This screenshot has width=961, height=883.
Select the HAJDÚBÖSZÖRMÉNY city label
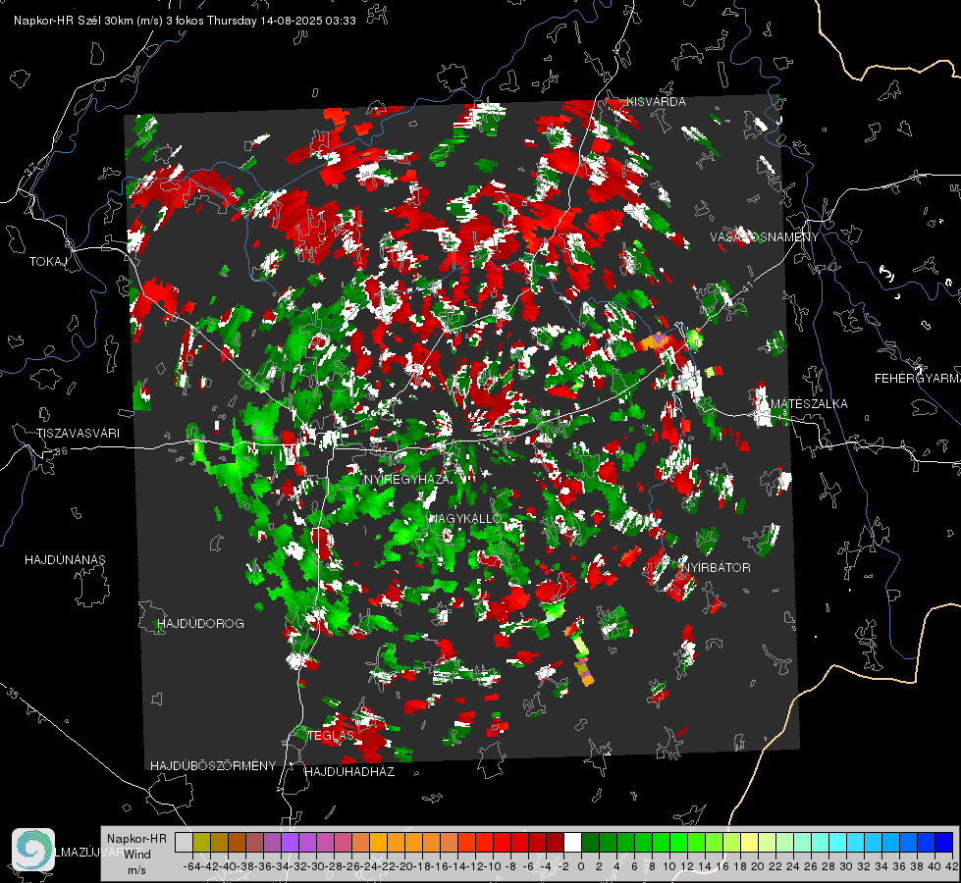[213, 766]
